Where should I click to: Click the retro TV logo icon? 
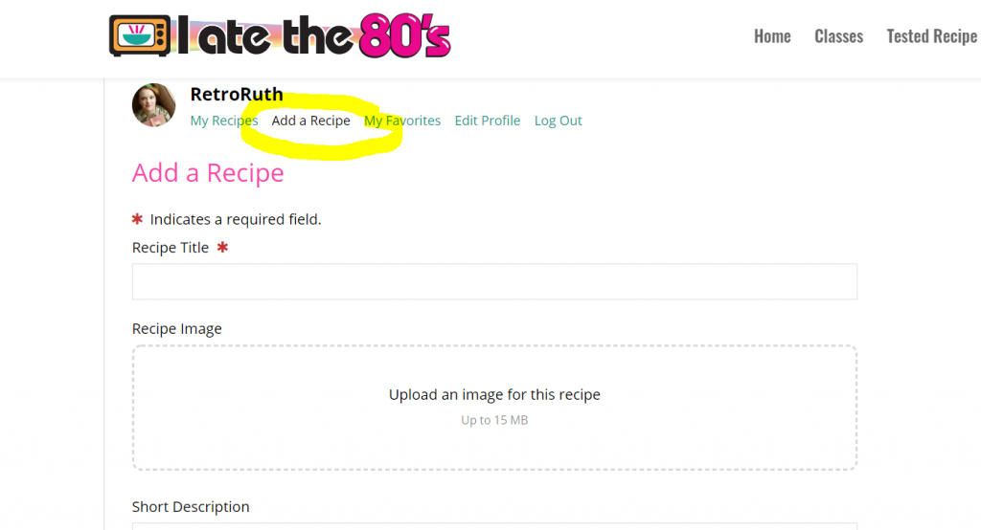140,35
